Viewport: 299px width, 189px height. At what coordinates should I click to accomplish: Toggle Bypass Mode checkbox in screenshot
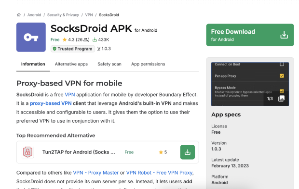[282, 91]
